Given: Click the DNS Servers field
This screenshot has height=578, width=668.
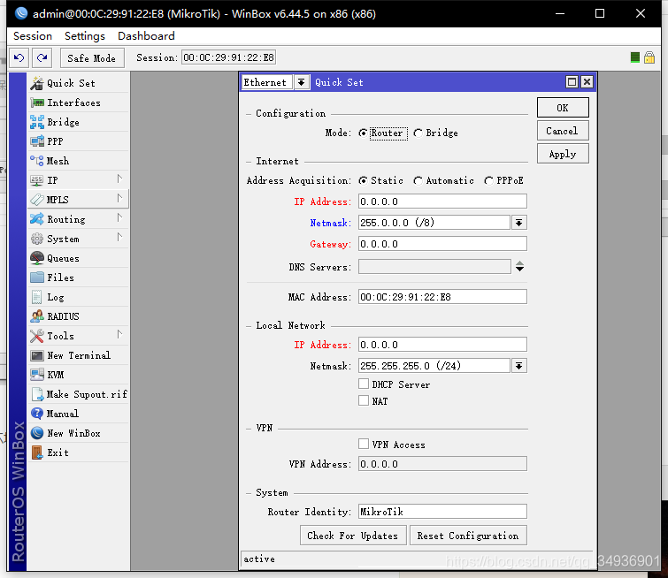Looking at the screenshot, I should click(x=434, y=267).
